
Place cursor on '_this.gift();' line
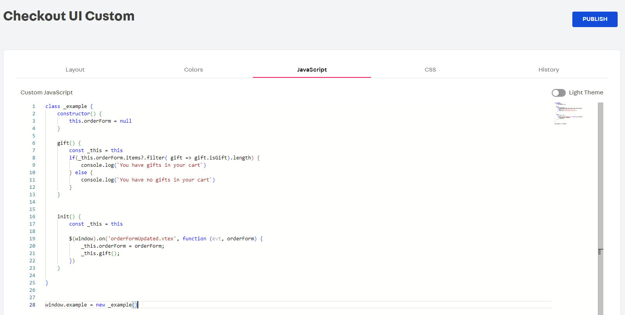click(x=100, y=253)
